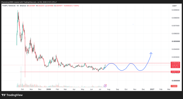Click the open price value O0.001997
Viewport: 183px width, 99px height.
[31, 6]
